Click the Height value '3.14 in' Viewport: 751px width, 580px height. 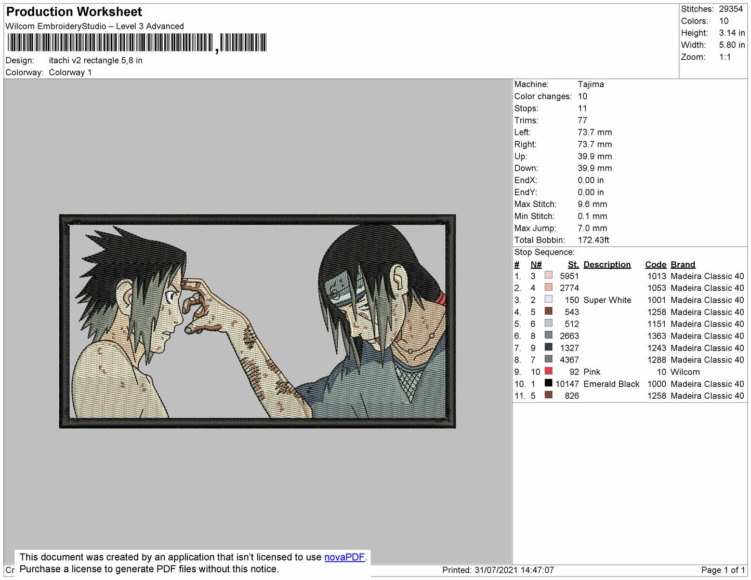click(x=732, y=33)
